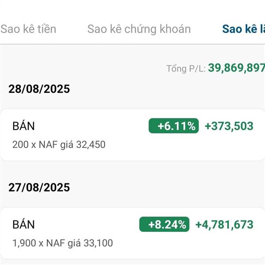The height and width of the screenshot is (265, 265).
Task: Open the 200 x NAF sell transaction card
Action: 132,135
